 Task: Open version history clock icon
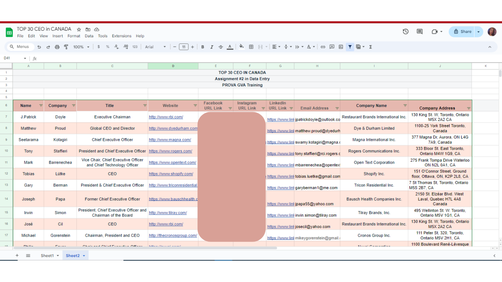tap(405, 31)
